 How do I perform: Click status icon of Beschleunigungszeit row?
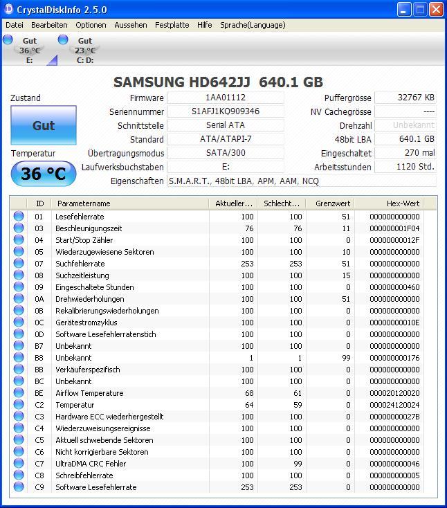(19, 228)
